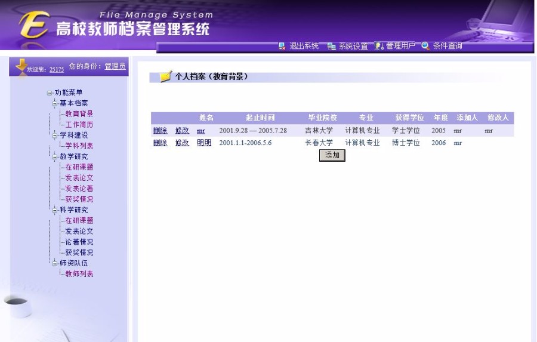Collapse the 教学研究 tree node
This screenshot has height=342, width=537.
click(55, 157)
